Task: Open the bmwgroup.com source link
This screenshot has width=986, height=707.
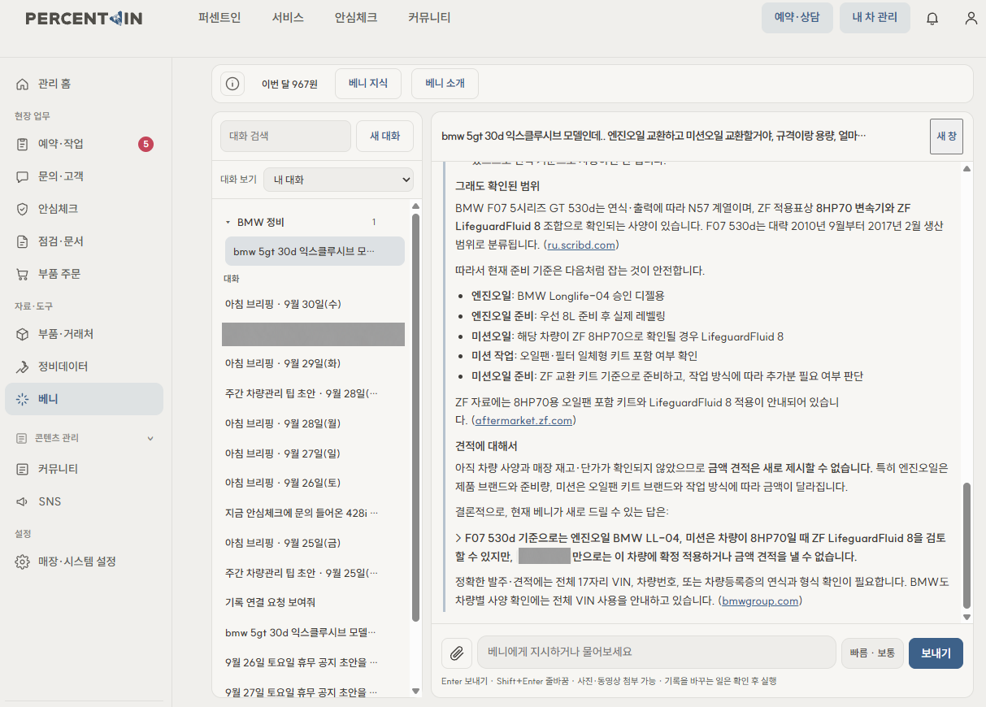Action: pyautogui.click(x=761, y=601)
